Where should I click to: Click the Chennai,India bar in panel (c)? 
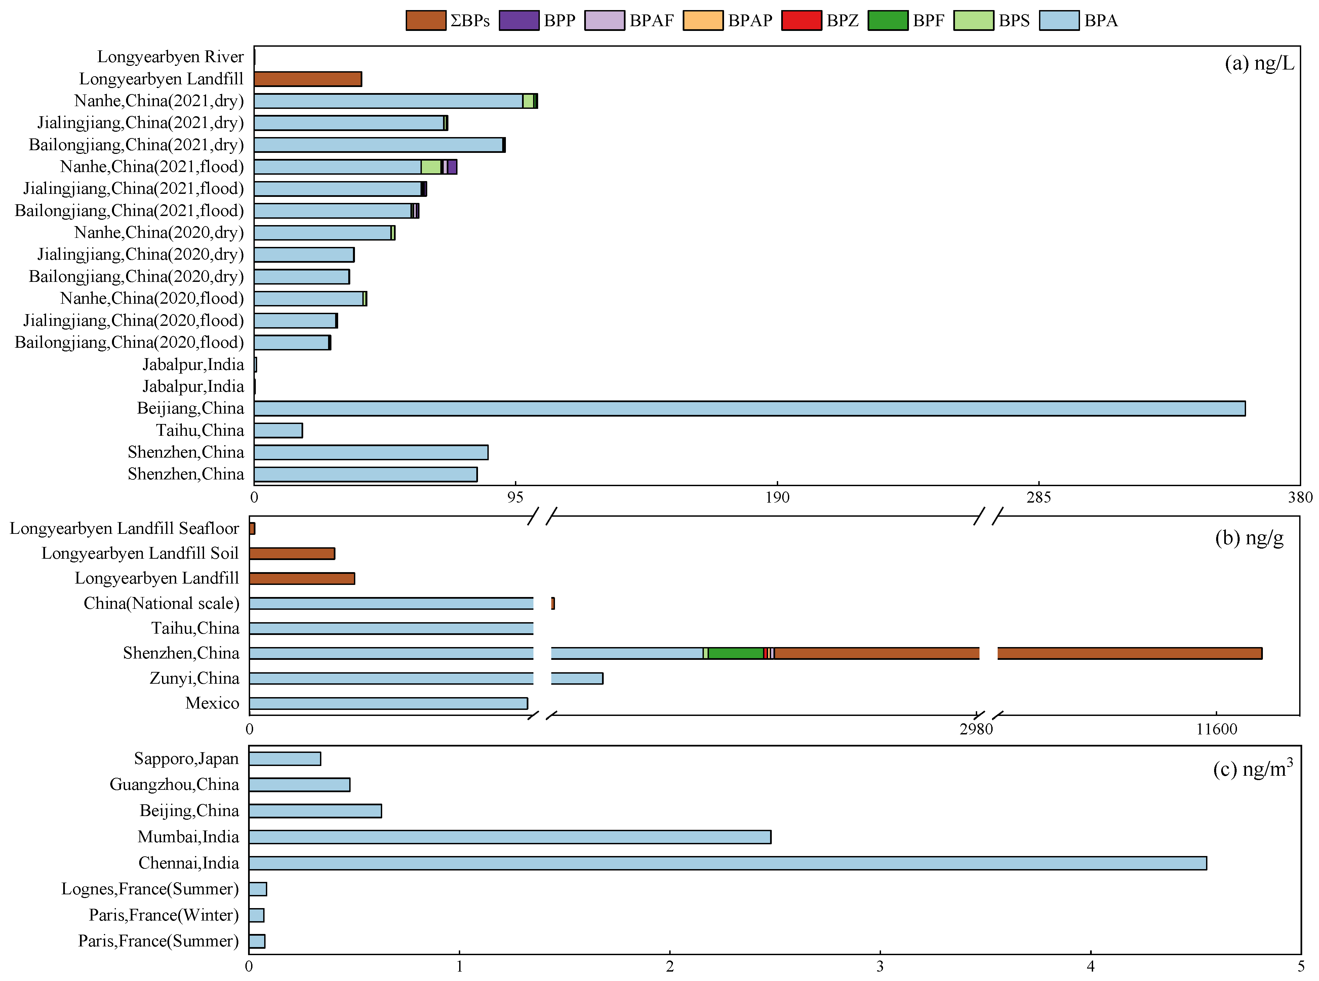727,863
